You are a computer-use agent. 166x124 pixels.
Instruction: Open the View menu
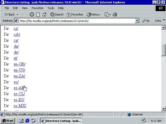point(25,8)
